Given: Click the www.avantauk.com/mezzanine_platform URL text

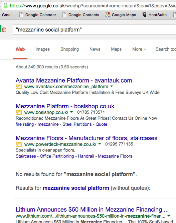Looking at the screenshot, I should tap(66, 87).
